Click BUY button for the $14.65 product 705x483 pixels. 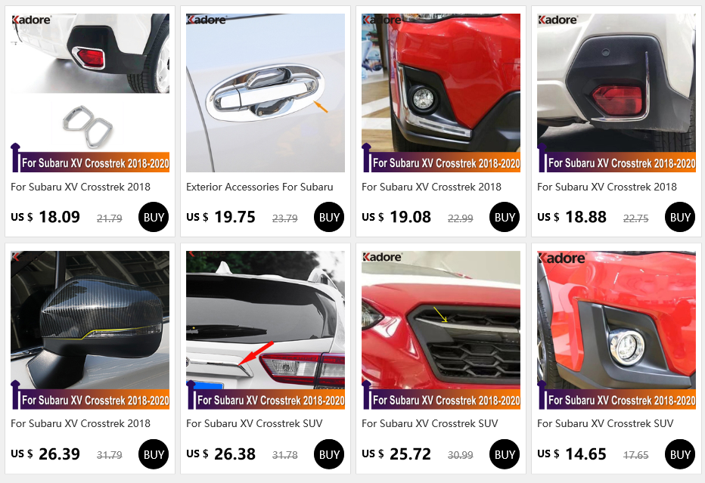point(680,454)
